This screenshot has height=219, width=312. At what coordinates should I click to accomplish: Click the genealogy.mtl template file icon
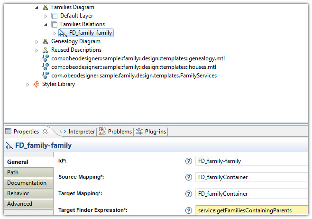coord(46,58)
